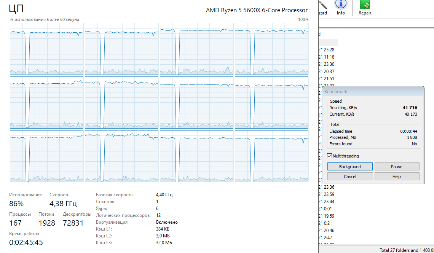
Task: Select the WinRAR row dated 21 20:46
Action: 326,230
